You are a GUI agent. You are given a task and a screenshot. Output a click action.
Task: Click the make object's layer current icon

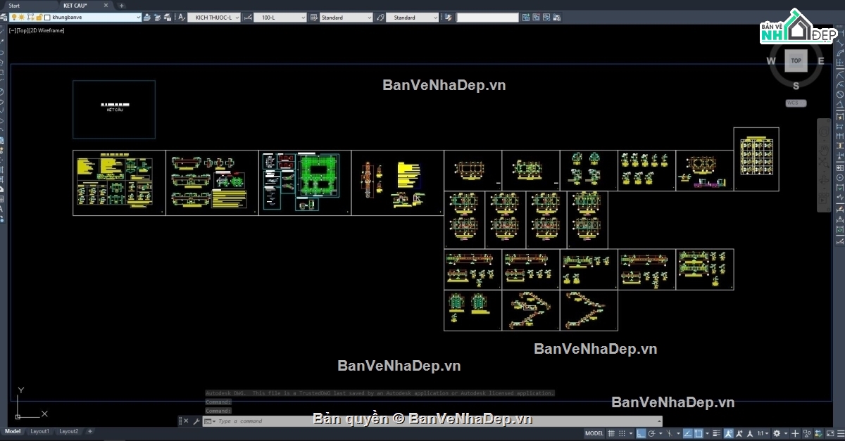pos(147,18)
